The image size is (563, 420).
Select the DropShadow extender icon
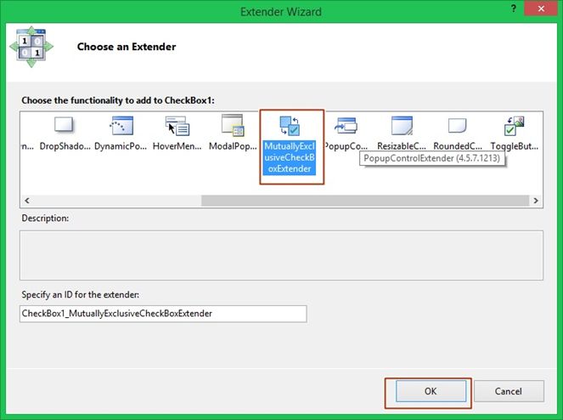(64, 125)
